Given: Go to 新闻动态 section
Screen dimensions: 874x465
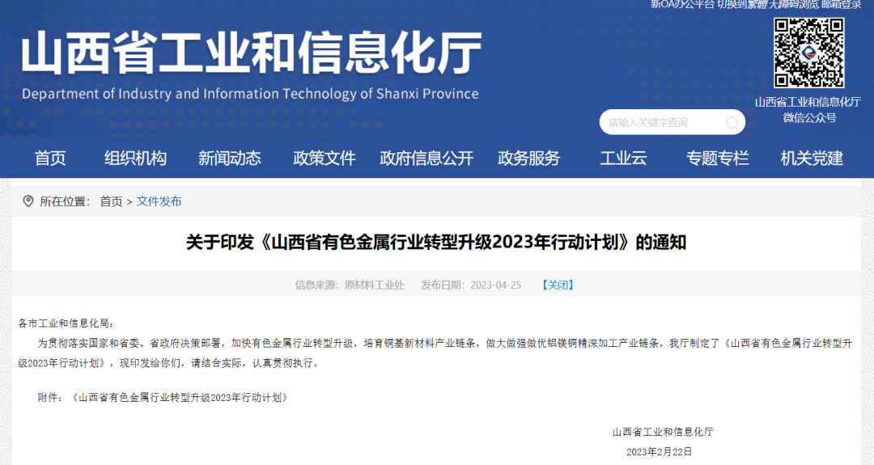Looking at the screenshot, I should 230,159.
